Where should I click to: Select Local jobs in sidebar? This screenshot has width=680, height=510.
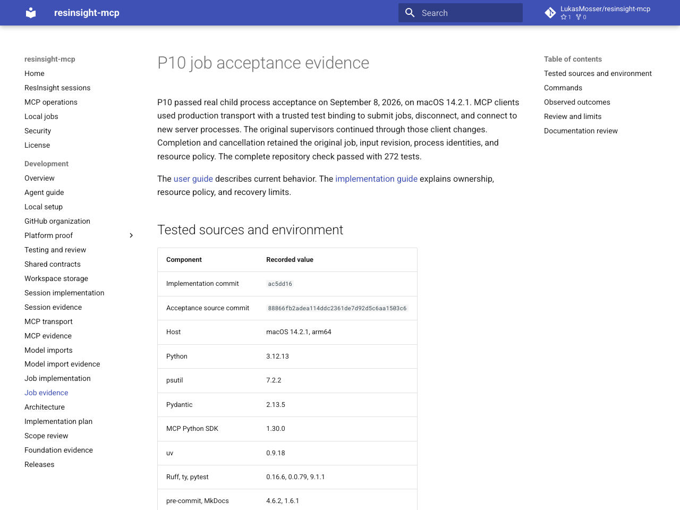pos(41,116)
